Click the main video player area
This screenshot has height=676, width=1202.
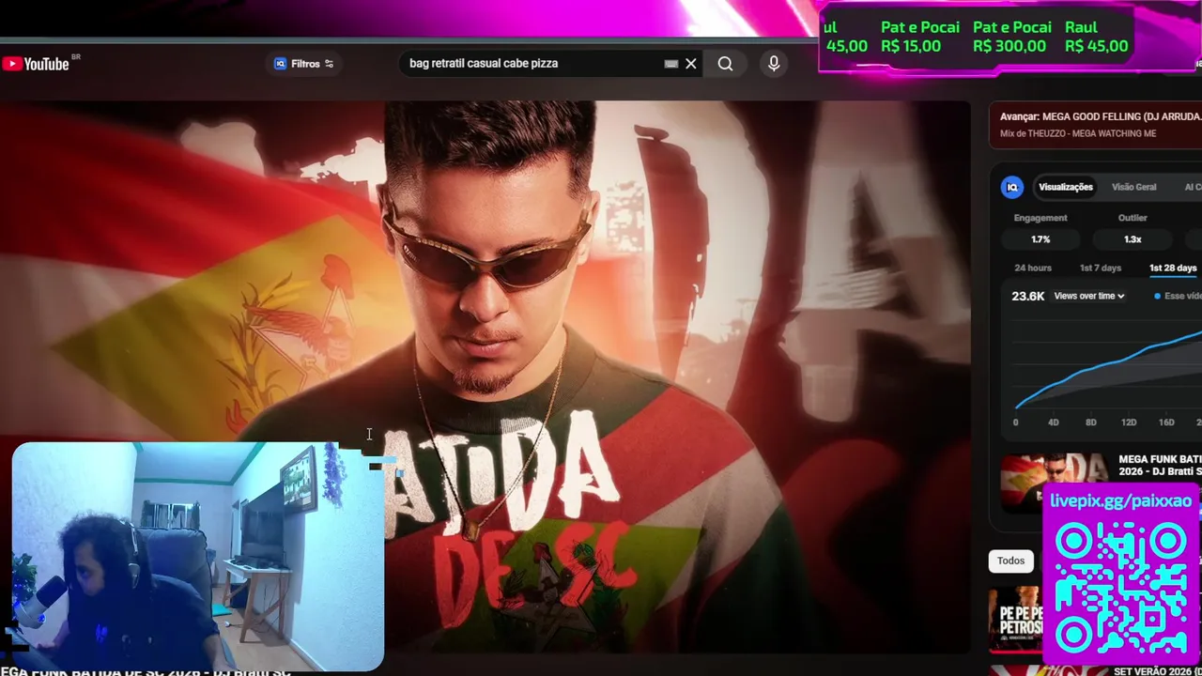point(485,376)
